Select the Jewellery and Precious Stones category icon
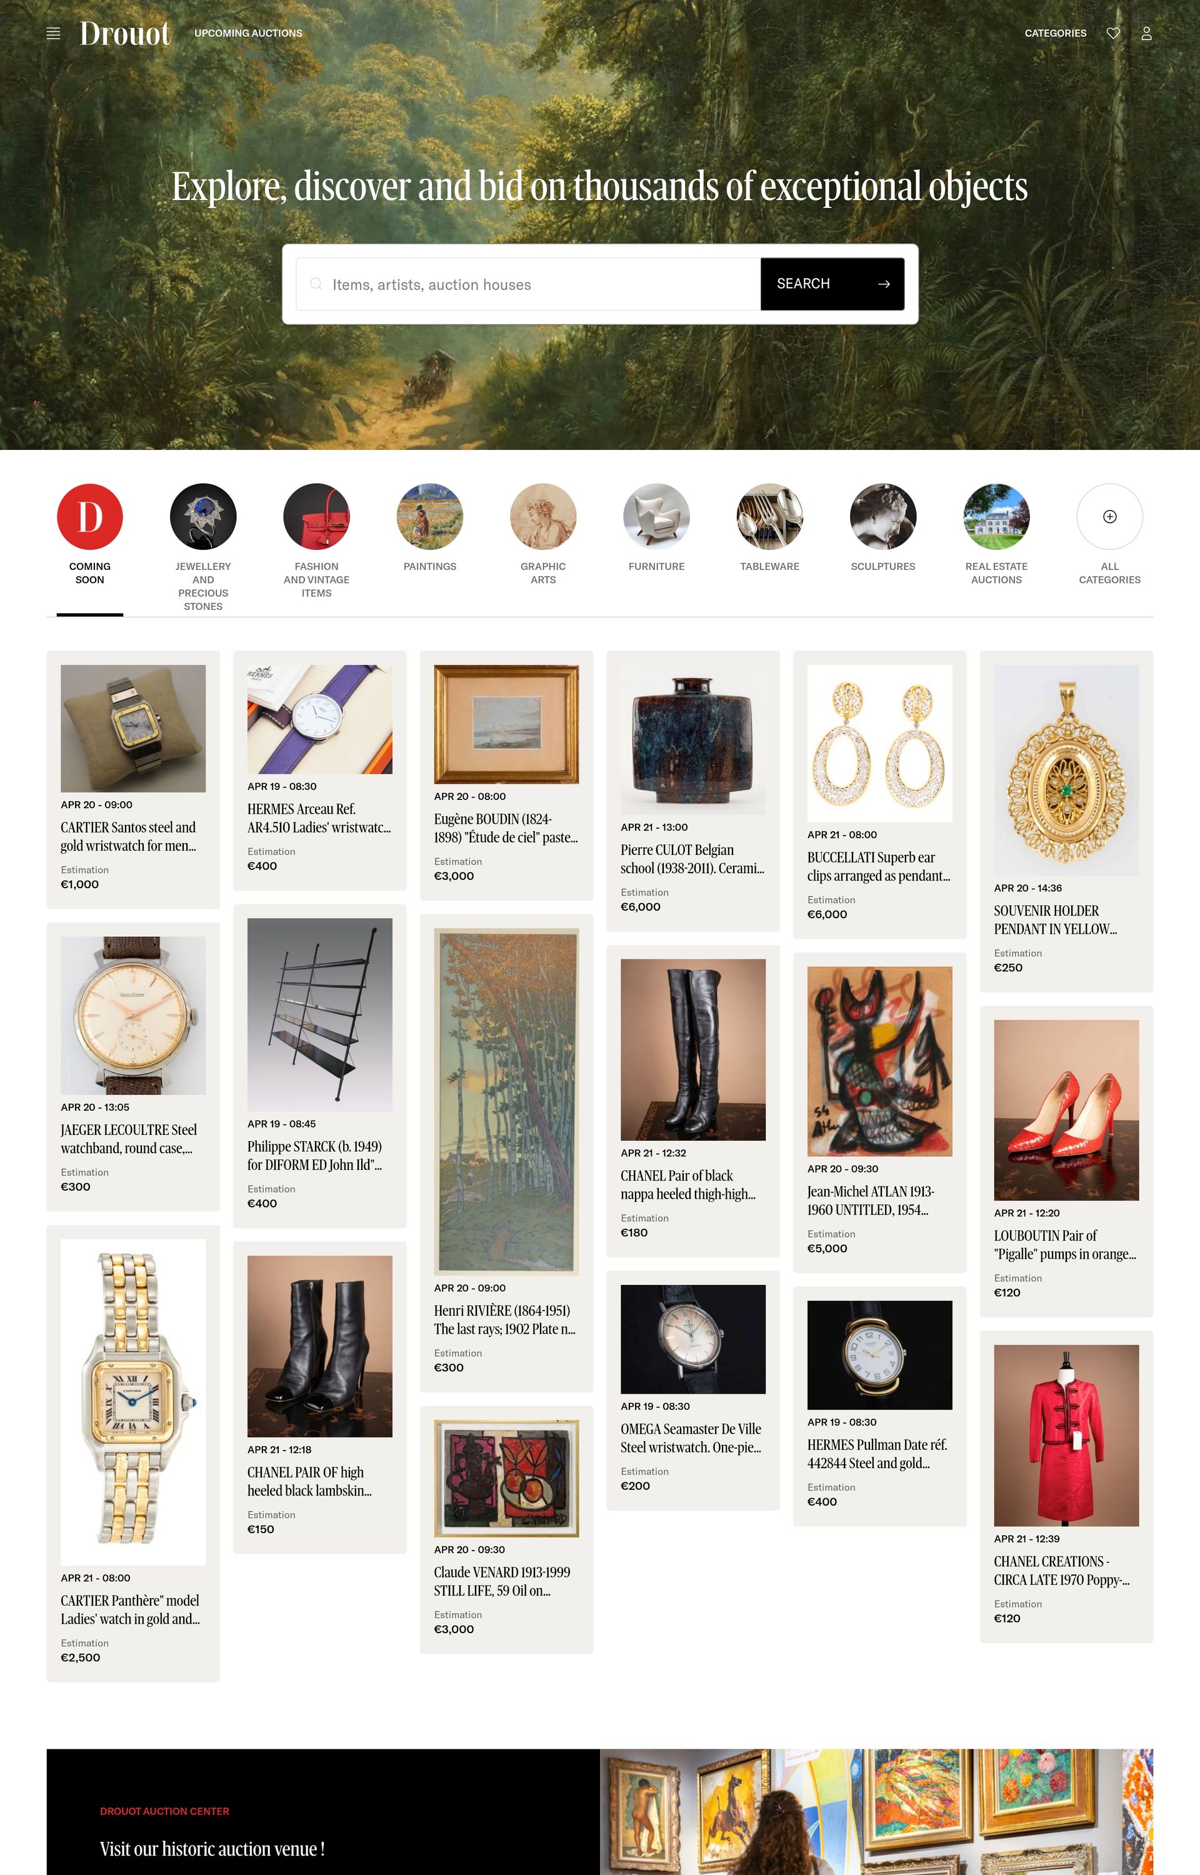 point(203,516)
